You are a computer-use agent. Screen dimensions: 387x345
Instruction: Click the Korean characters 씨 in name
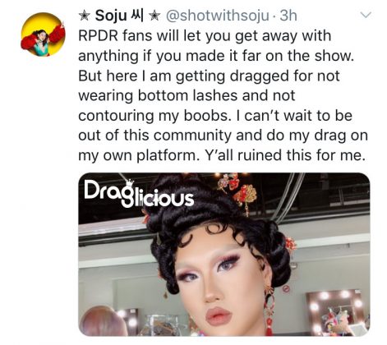coord(137,16)
